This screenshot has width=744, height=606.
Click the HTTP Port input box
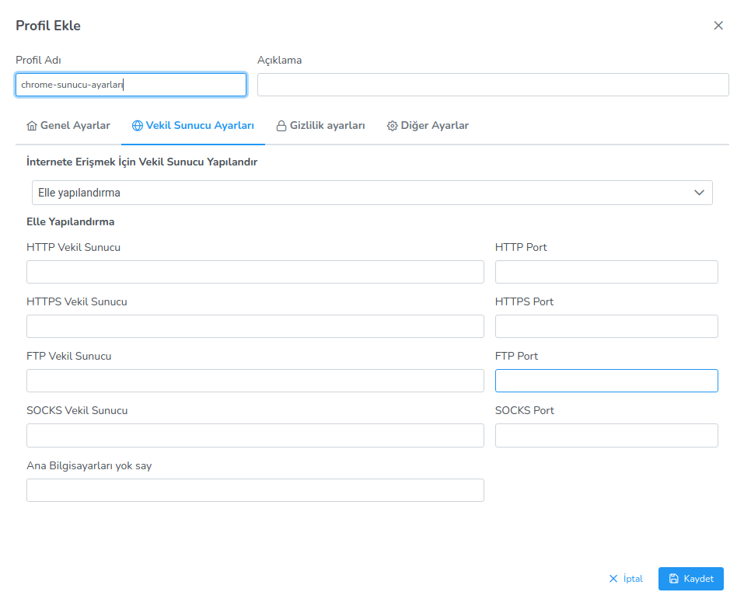(606, 272)
